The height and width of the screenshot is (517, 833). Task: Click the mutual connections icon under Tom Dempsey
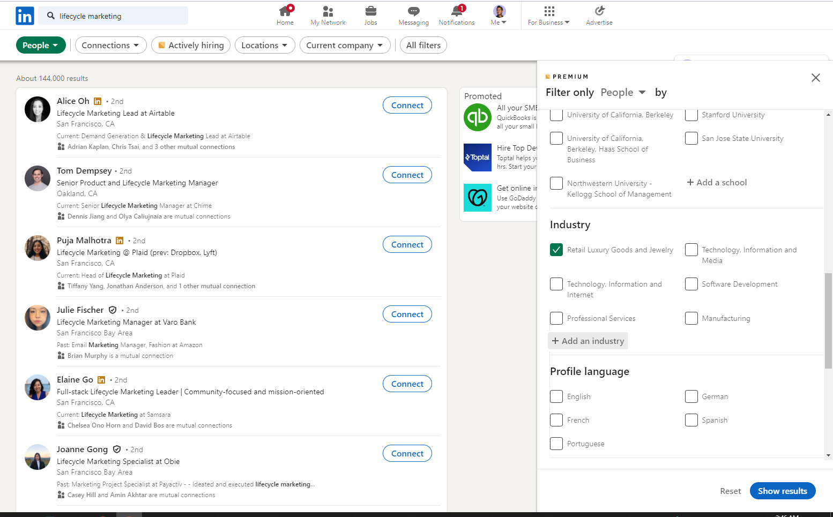click(61, 216)
